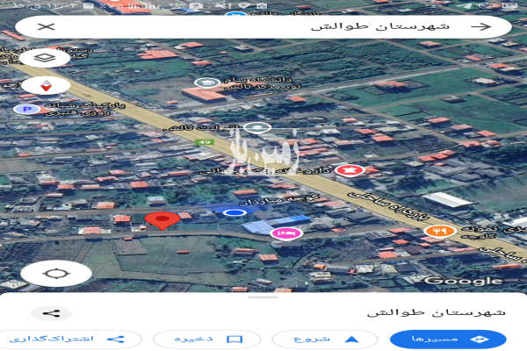The image size is (527, 351).
Task: Open the map layers button
Action: coord(45,58)
